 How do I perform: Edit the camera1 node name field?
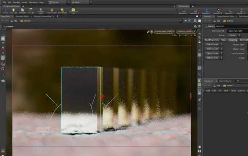pyautogui.click(x=231, y=26)
